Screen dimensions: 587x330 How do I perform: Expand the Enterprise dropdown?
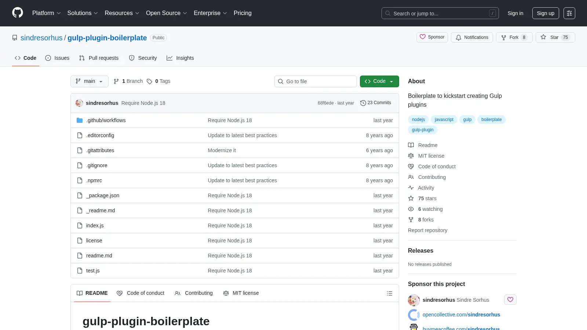coord(210,13)
